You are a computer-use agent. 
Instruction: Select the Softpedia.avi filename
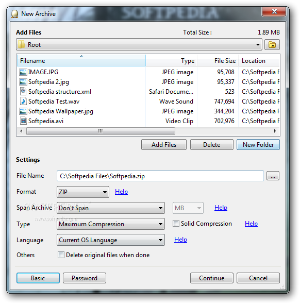pyautogui.click(x=46, y=121)
